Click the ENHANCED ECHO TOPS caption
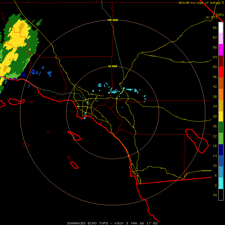Viewport: 225px width, 225px height. pyautogui.click(x=87, y=223)
